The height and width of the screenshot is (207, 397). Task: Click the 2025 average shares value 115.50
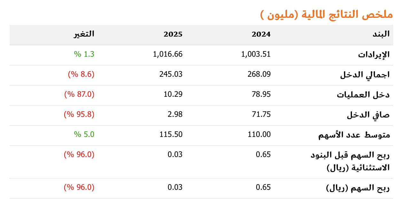pyautogui.click(x=171, y=134)
